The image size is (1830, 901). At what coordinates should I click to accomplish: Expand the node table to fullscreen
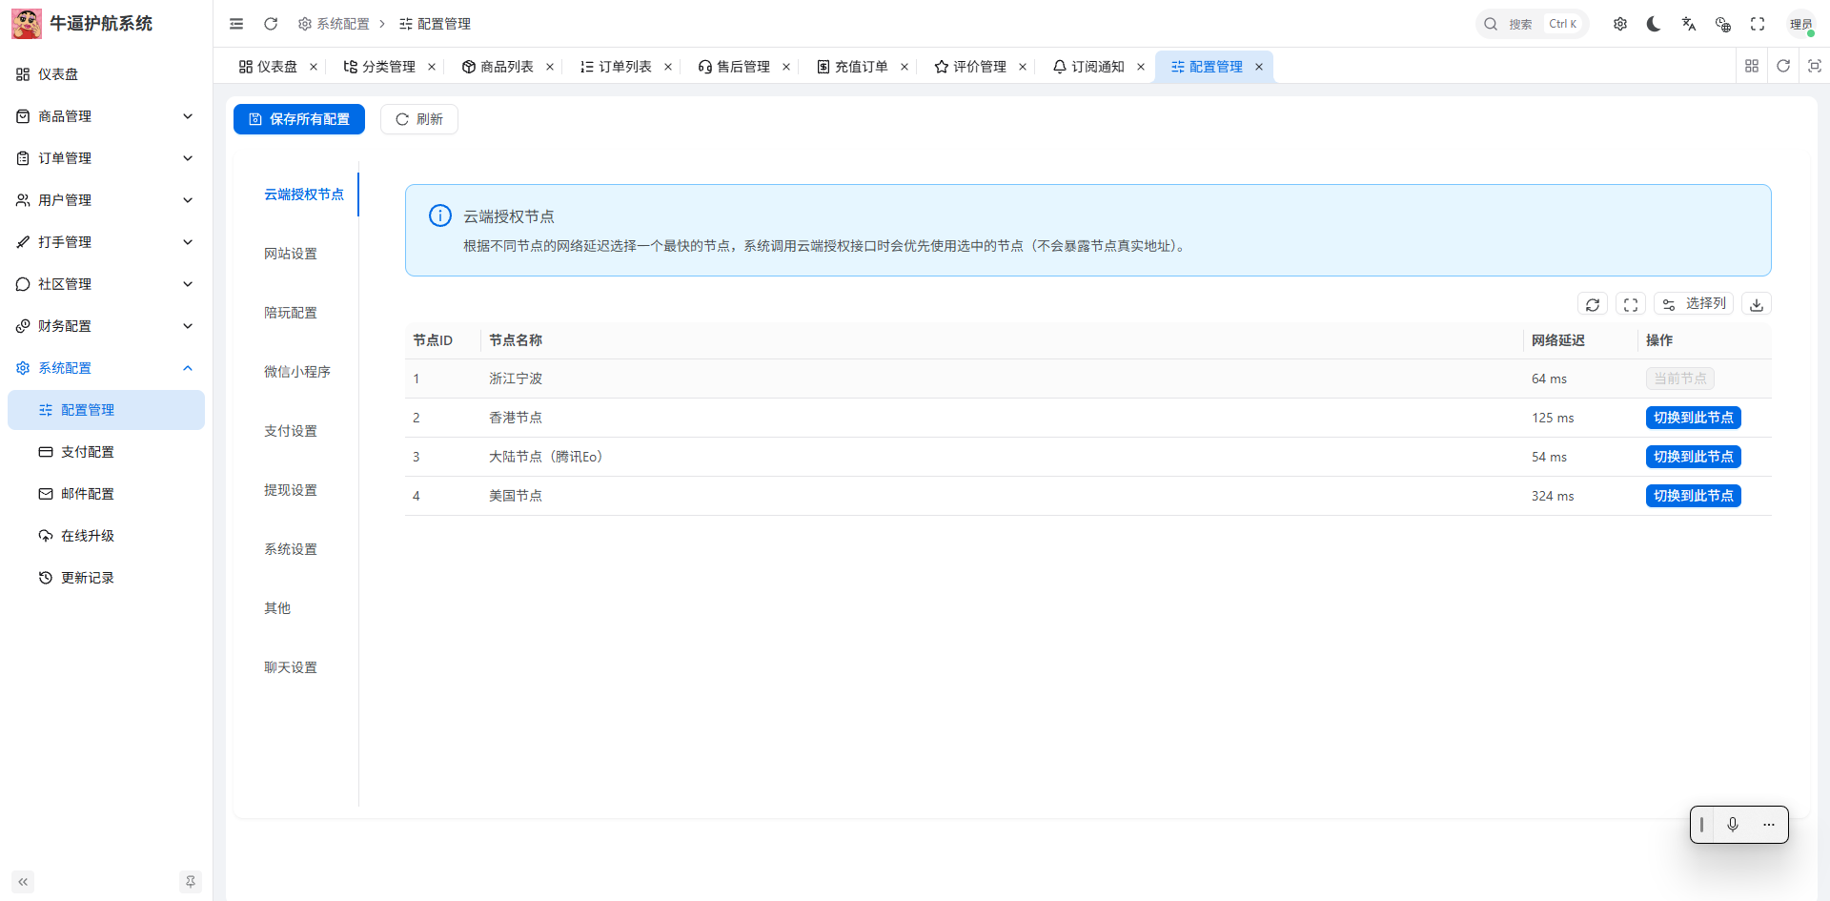click(x=1630, y=304)
